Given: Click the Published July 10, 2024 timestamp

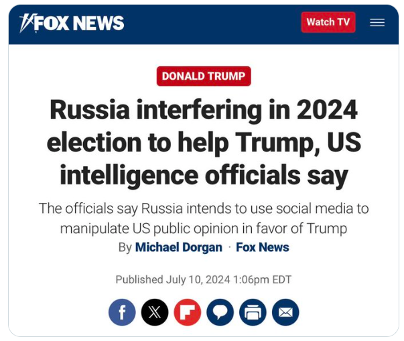Looking at the screenshot, I should (204, 279).
